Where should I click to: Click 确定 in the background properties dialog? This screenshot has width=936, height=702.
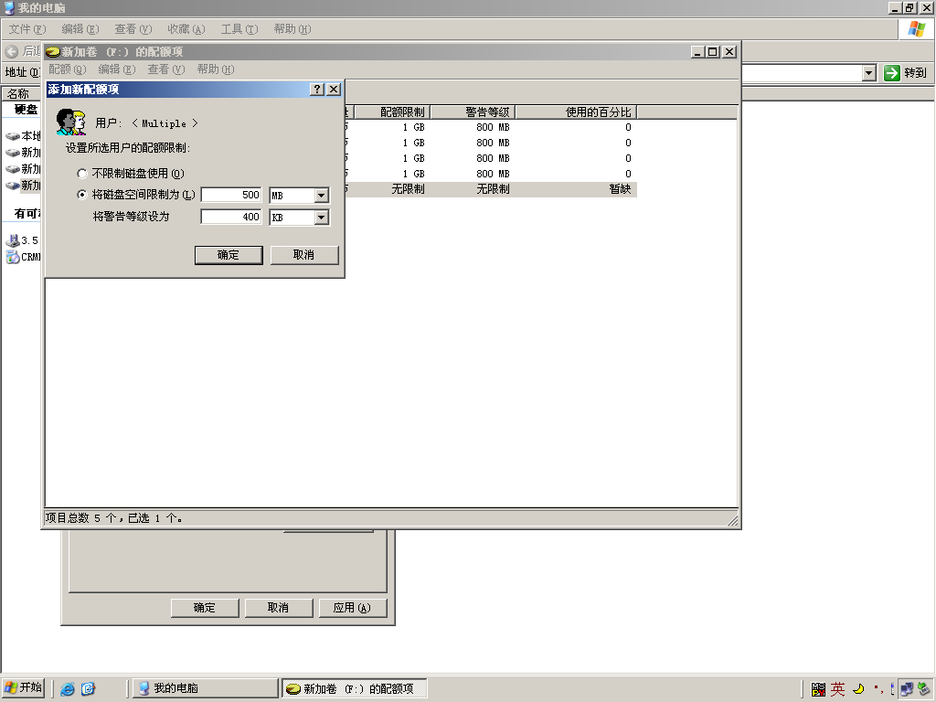(205, 608)
